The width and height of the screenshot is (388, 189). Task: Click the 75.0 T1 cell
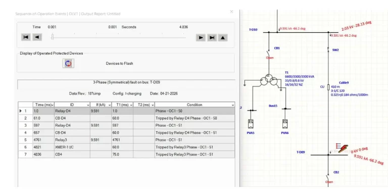[x=122, y=154]
